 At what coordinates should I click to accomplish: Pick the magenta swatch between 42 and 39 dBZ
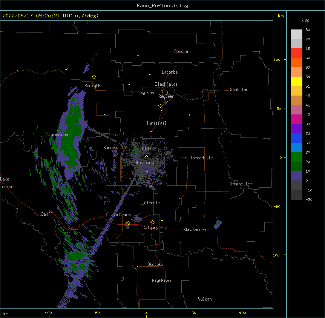296,119
